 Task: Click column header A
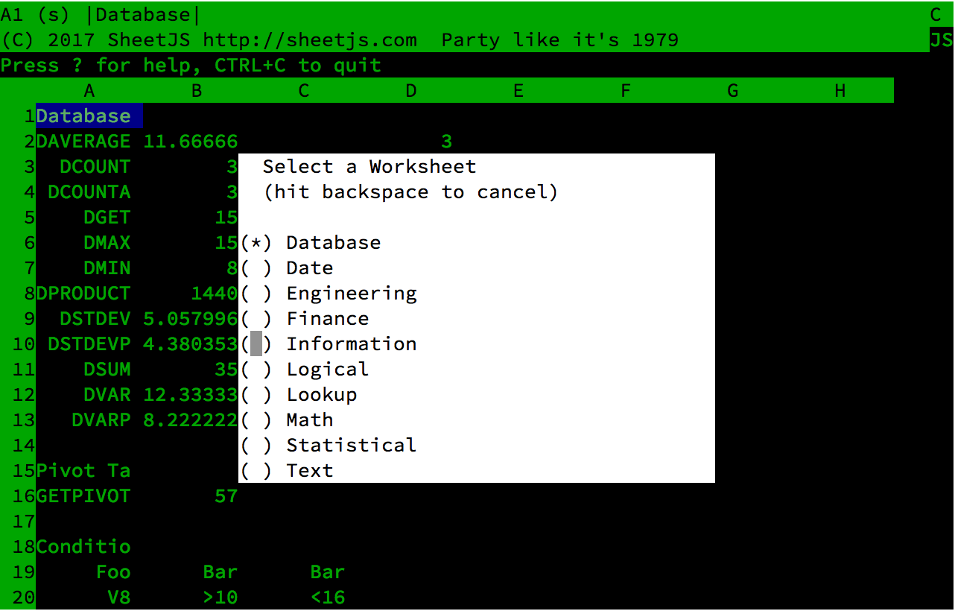(x=89, y=91)
